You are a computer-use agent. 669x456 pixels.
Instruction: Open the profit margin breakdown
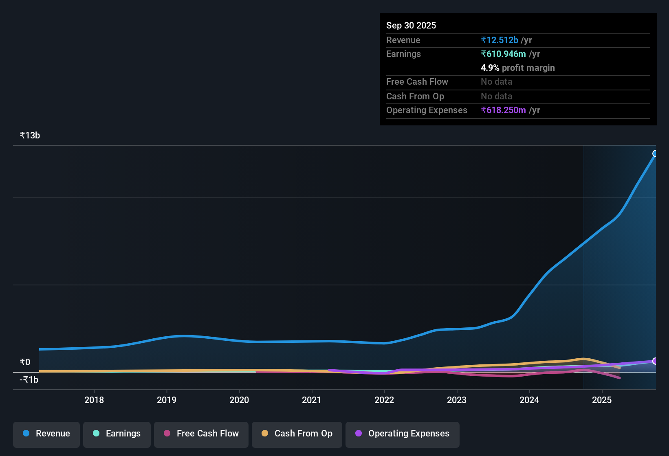click(517, 68)
